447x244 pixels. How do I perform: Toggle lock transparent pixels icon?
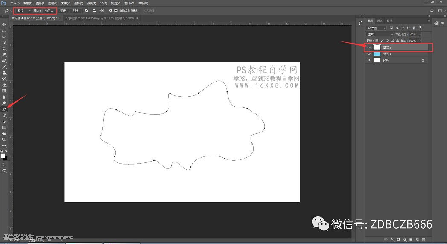click(377, 41)
